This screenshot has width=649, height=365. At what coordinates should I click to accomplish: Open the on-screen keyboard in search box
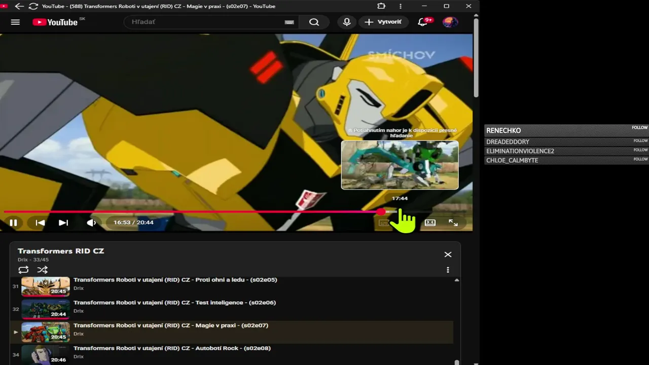tap(289, 22)
